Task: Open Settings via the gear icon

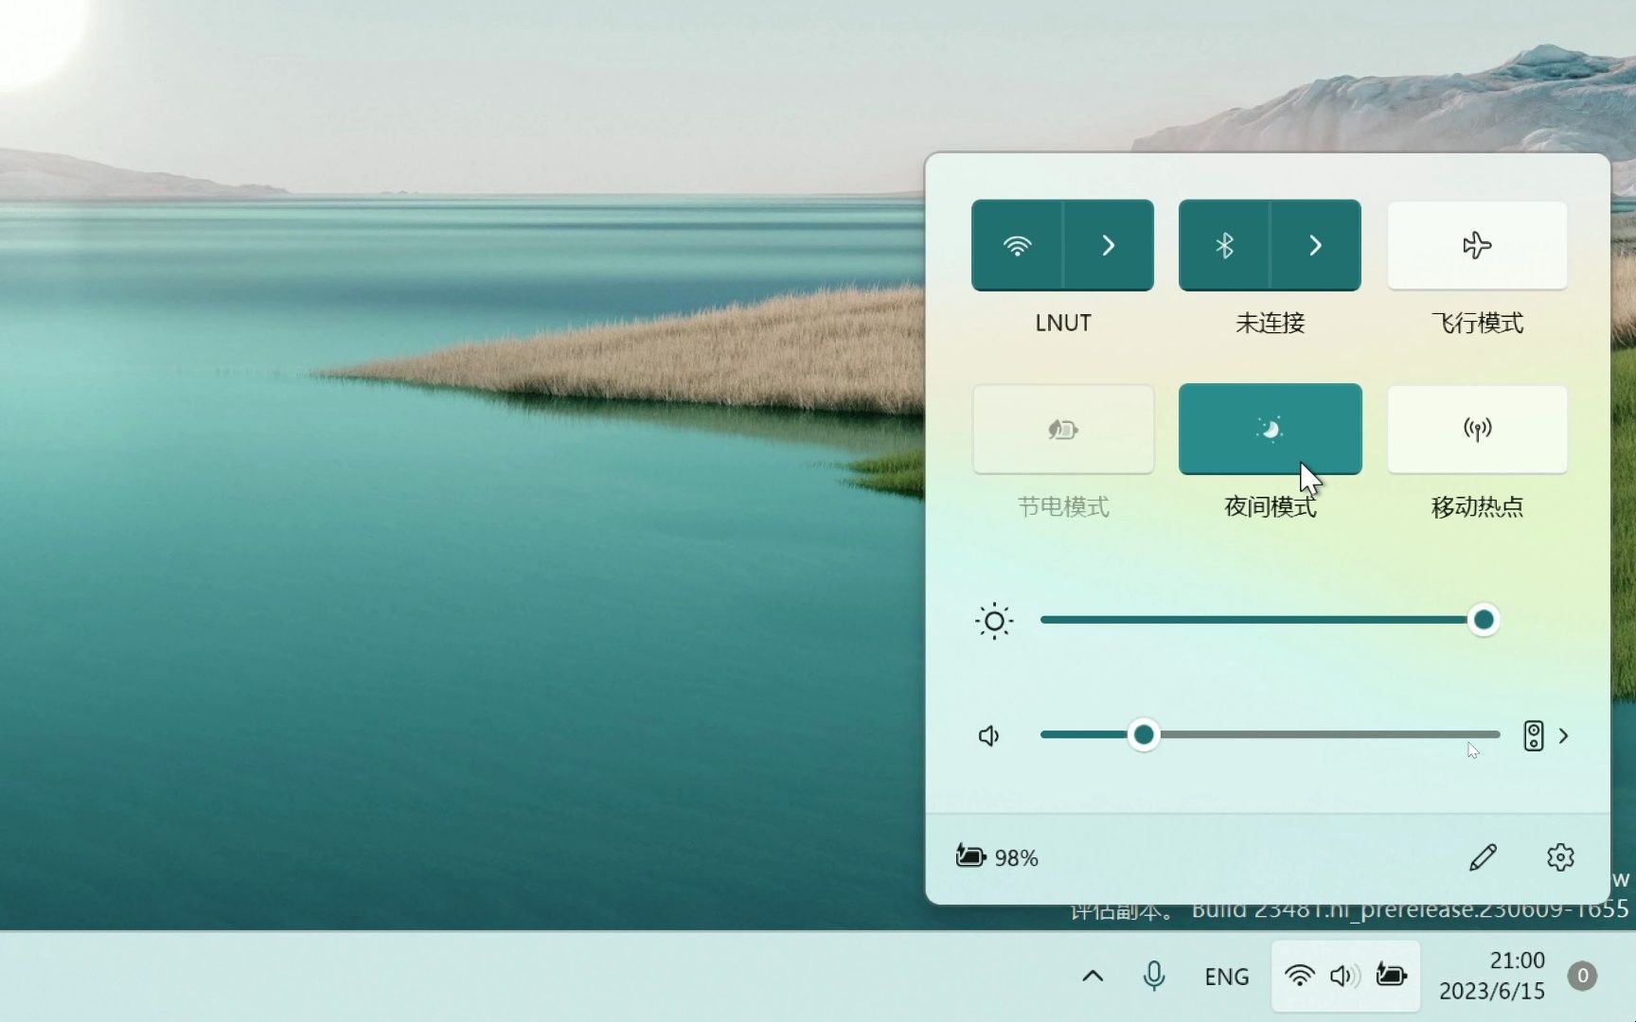Action: pyautogui.click(x=1559, y=857)
